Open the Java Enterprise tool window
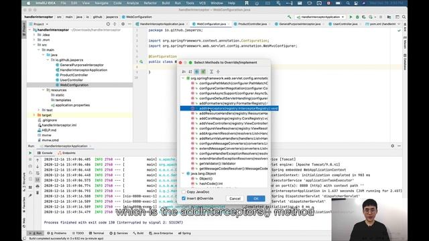The image size is (429, 241). (x=161, y=234)
